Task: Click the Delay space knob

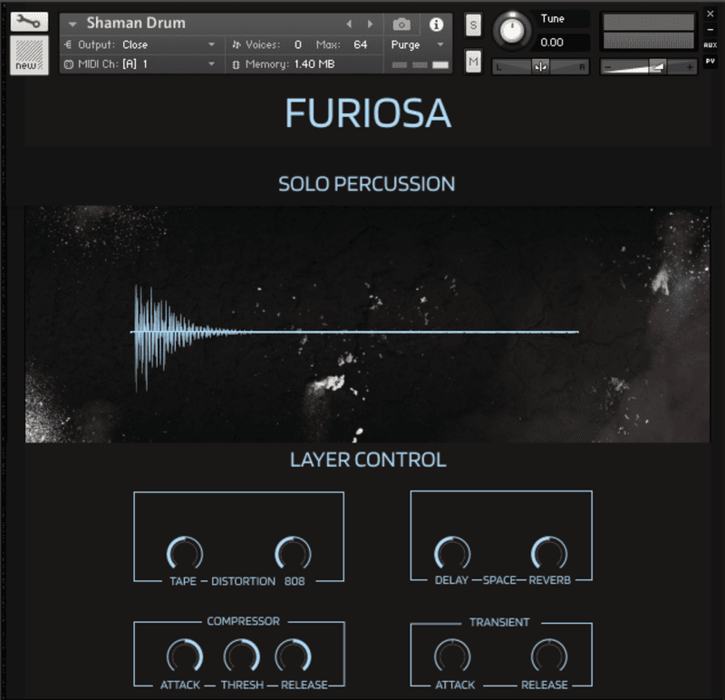Action: [452, 553]
